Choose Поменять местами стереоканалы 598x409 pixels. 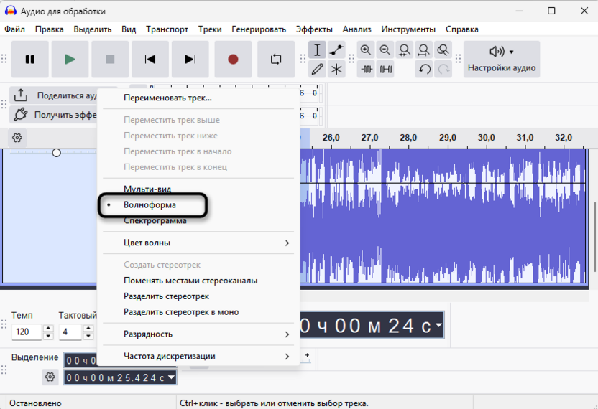click(x=198, y=281)
